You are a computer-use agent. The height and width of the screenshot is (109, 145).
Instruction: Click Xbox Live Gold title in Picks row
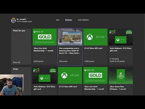[43, 49]
